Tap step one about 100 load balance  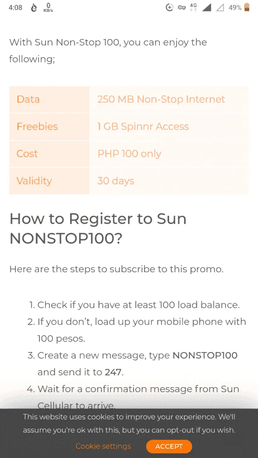[x=138, y=305]
